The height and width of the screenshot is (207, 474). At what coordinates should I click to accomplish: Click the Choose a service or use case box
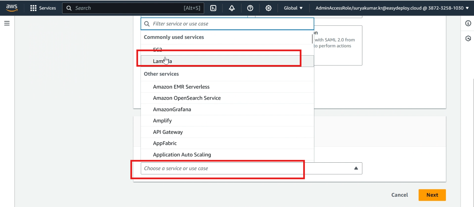[x=251, y=169]
